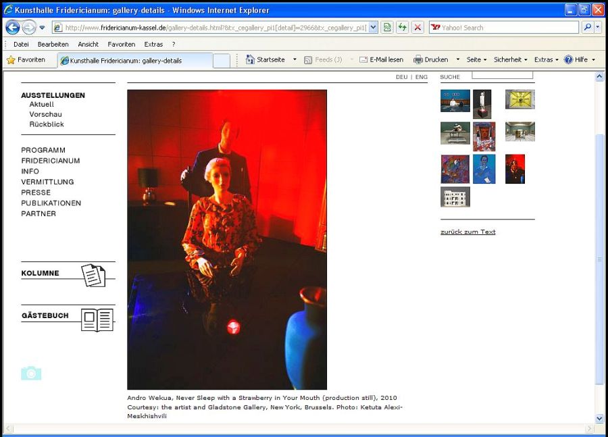Open the Vorschau exhibitions link
Viewport: 608px width, 437px height.
(46, 114)
